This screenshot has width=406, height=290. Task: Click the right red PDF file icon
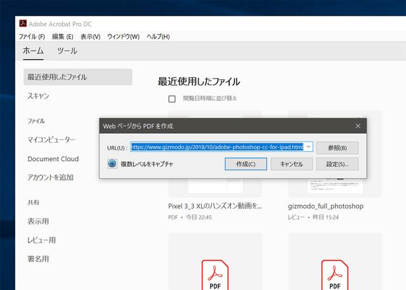tap(334, 275)
